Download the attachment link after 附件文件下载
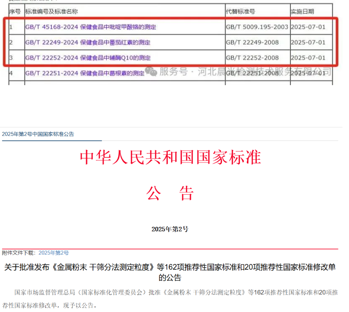The height and width of the screenshot is (312, 349). [54, 253]
